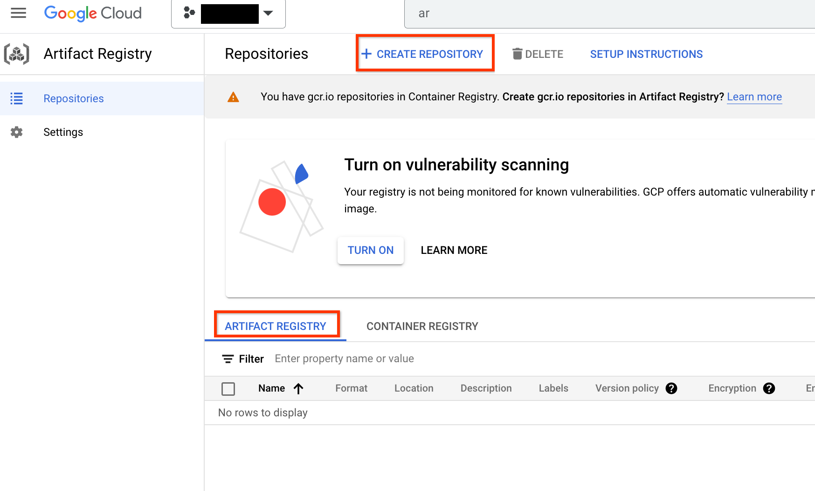Open the Learn more link in the banner
Image resolution: width=815 pixels, height=491 pixels.
point(754,97)
